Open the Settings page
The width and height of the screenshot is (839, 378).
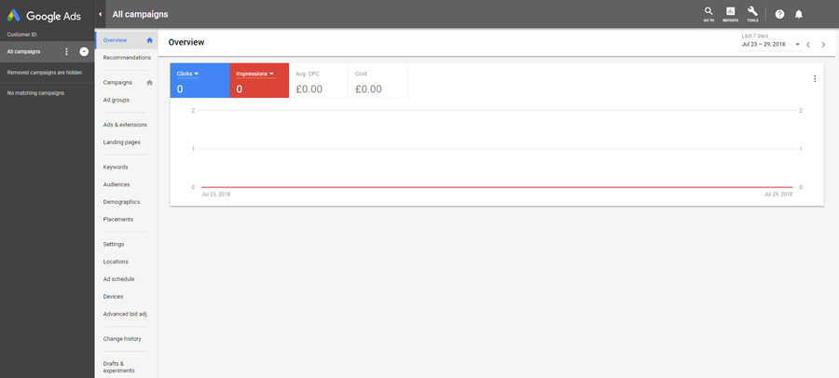114,244
